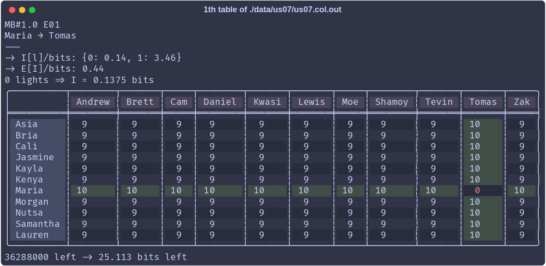Click the I[l]/bits line
546x266 pixels.
[93, 58]
